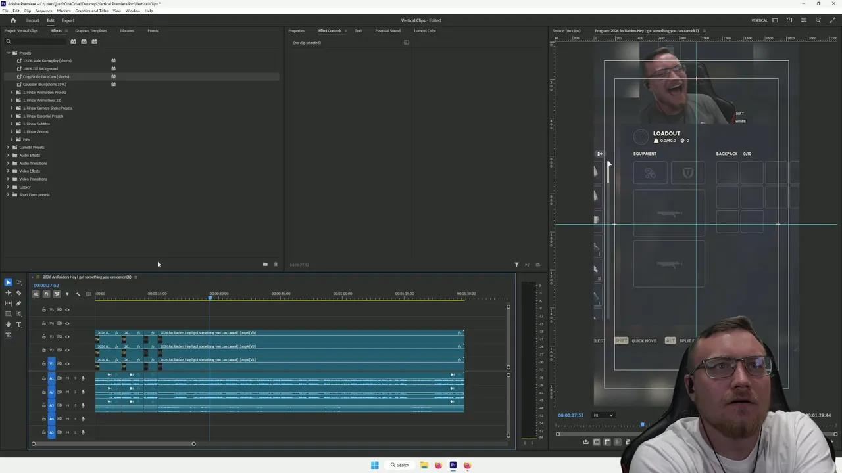This screenshot has width=842, height=473.
Task: Open File Explorer from the taskbar
Action: [x=424, y=465]
